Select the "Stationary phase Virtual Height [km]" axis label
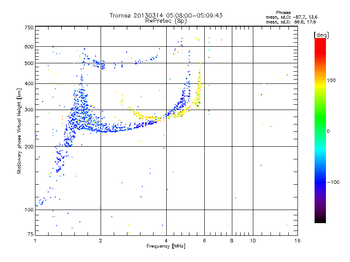Viewport: 350px width, 262px height. click(x=19, y=131)
